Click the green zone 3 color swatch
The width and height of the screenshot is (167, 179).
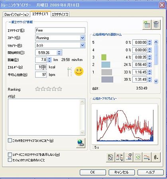[104, 57]
